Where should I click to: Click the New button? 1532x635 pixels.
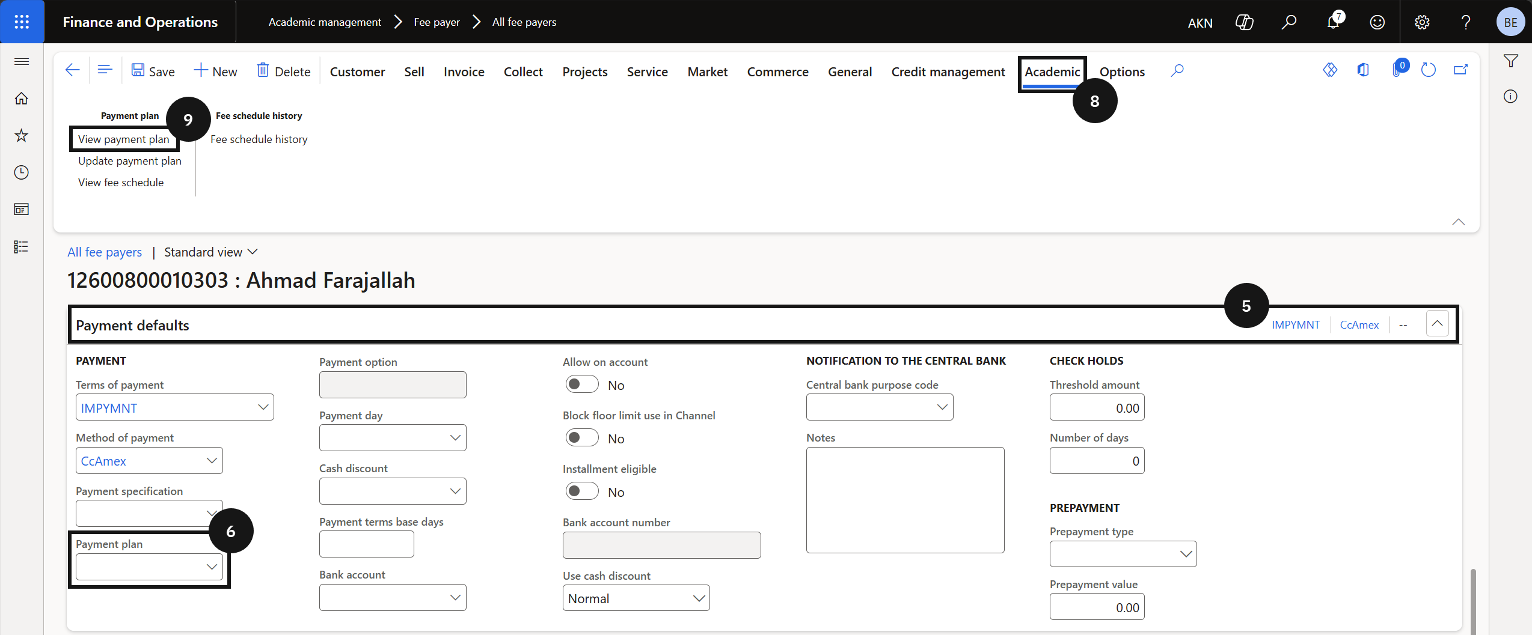tap(215, 71)
